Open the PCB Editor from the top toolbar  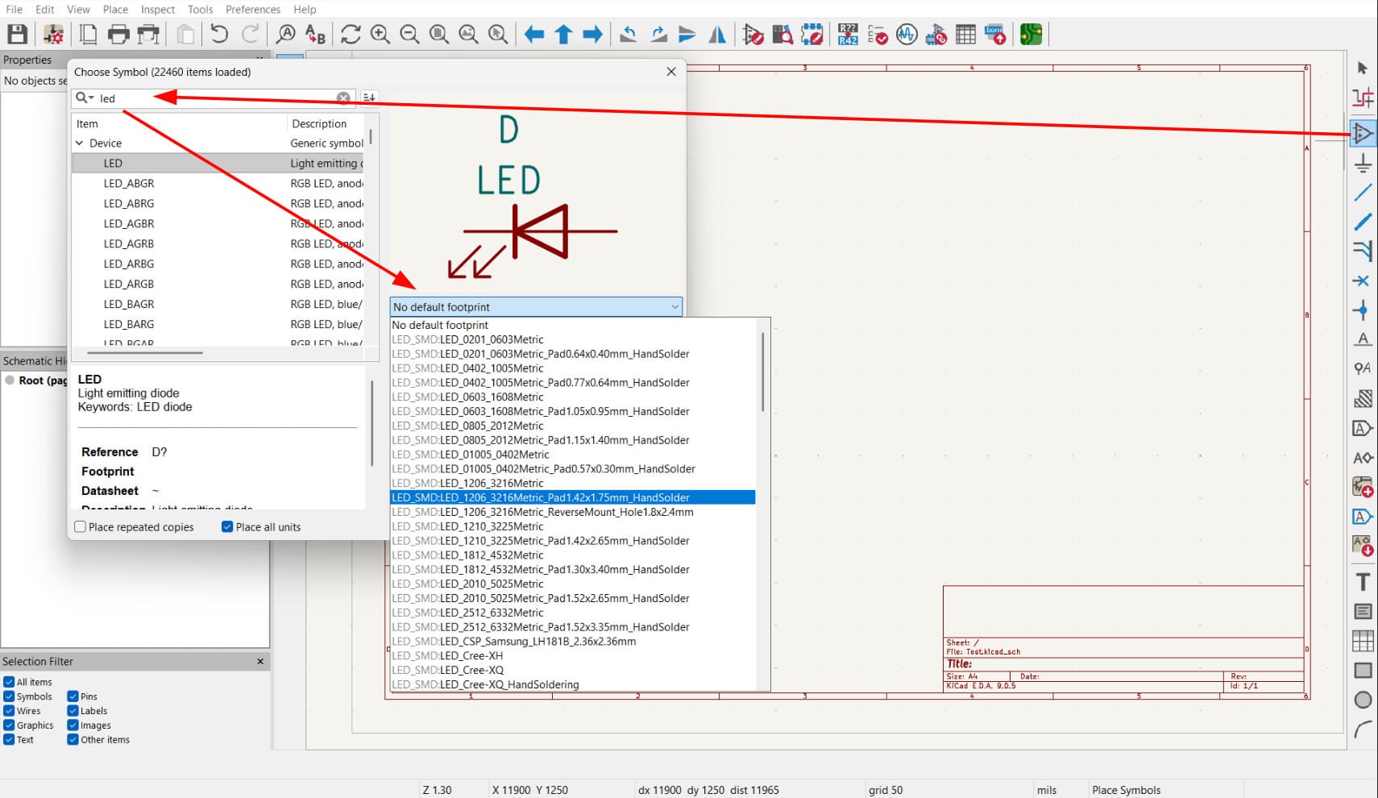pyautogui.click(x=1030, y=35)
